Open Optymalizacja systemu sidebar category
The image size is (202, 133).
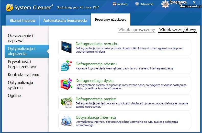pos(20,85)
